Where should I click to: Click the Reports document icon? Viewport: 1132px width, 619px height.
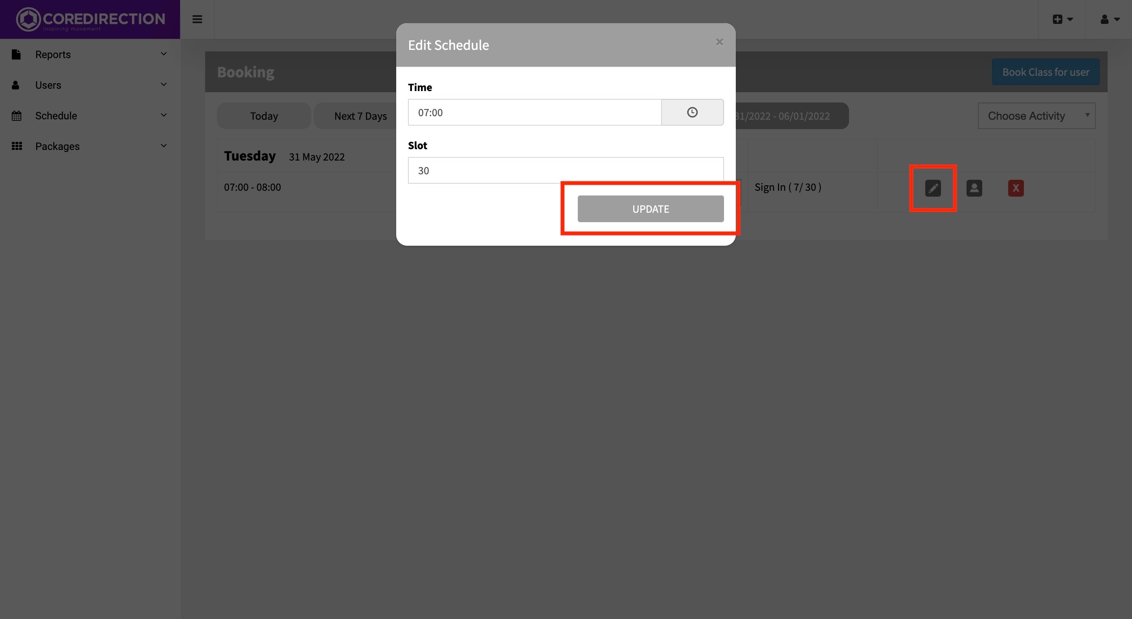pos(16,55)
